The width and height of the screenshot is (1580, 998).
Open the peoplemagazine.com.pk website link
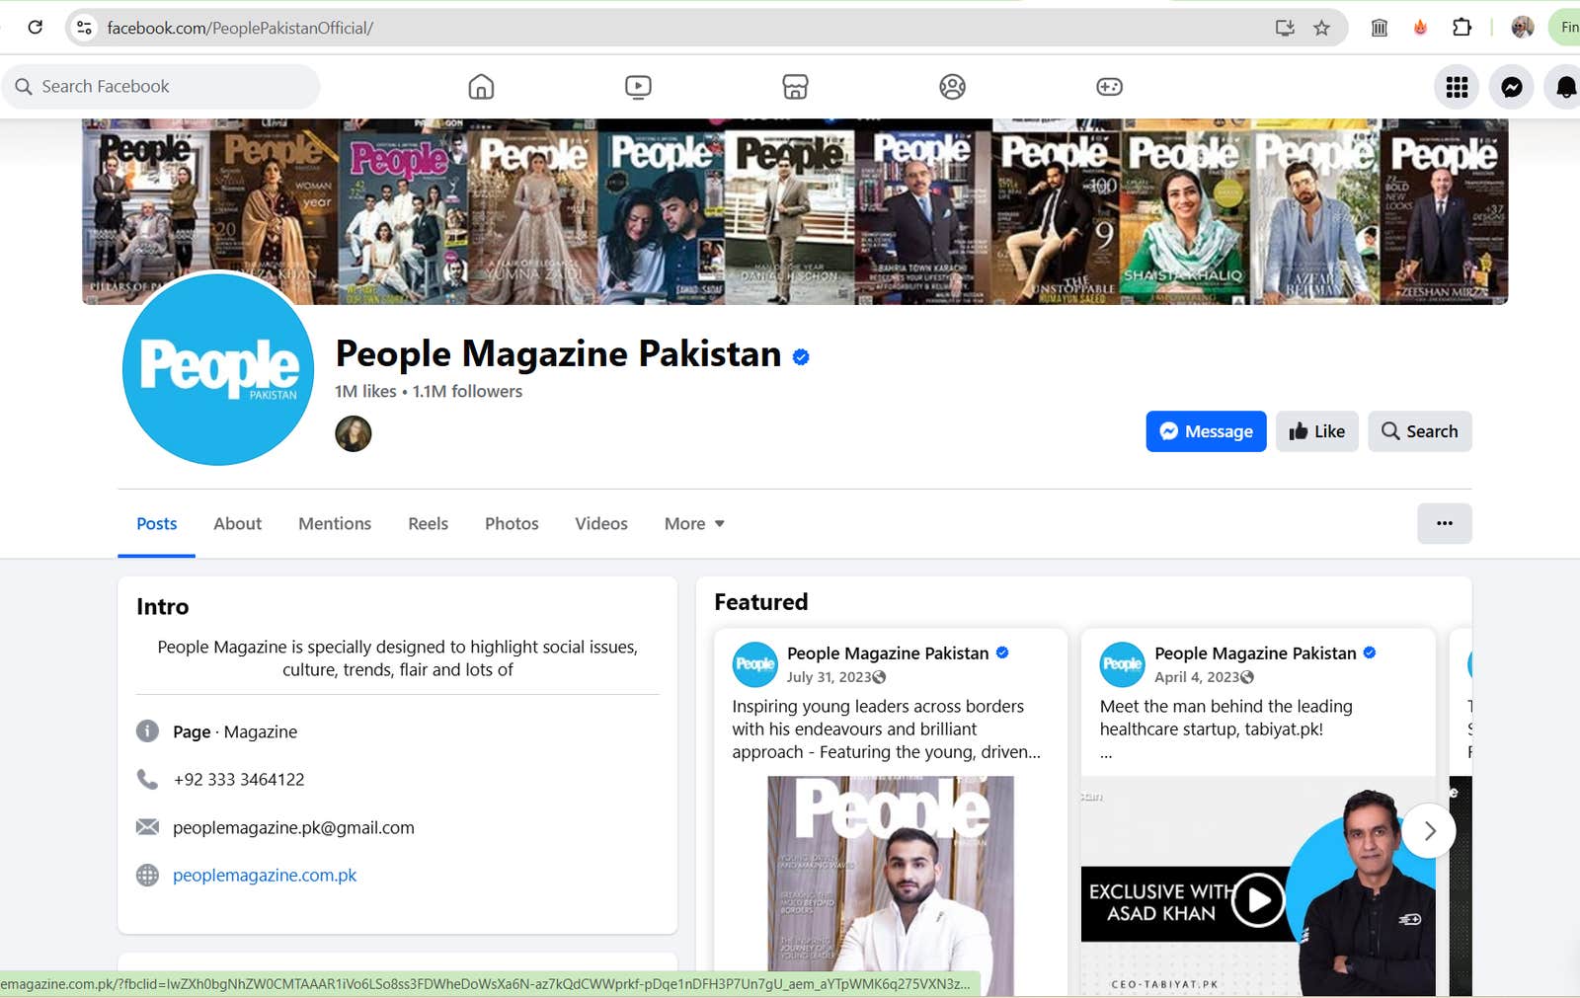(265, 875)
